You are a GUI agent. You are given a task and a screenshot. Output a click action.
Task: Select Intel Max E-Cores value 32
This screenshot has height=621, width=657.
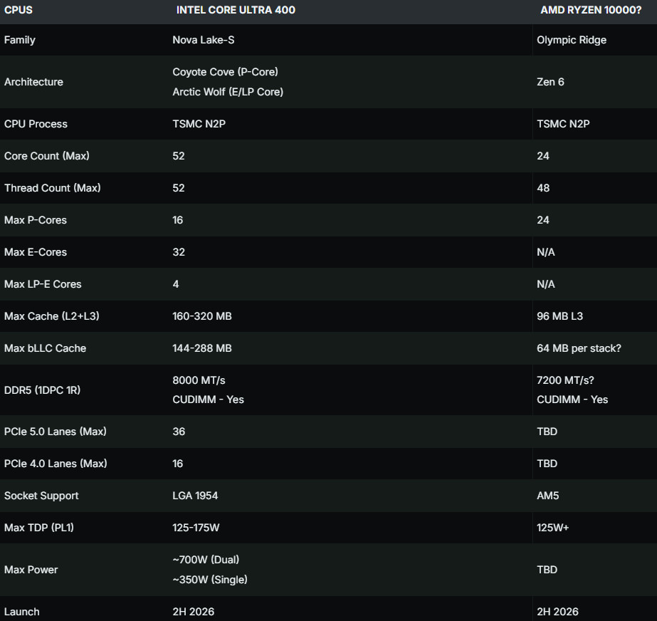coord(179,252)
